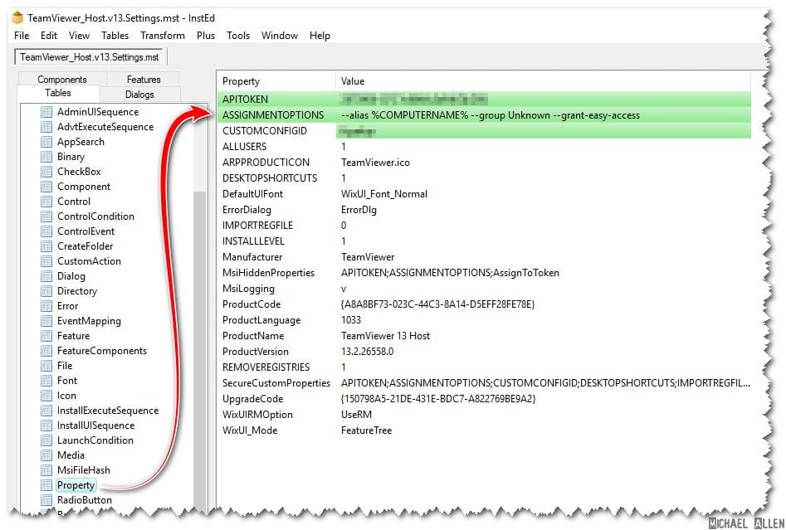This screenshot has height=530, width=786.
Task: Click the CustomAction table icon
Action: click(46, 261)
